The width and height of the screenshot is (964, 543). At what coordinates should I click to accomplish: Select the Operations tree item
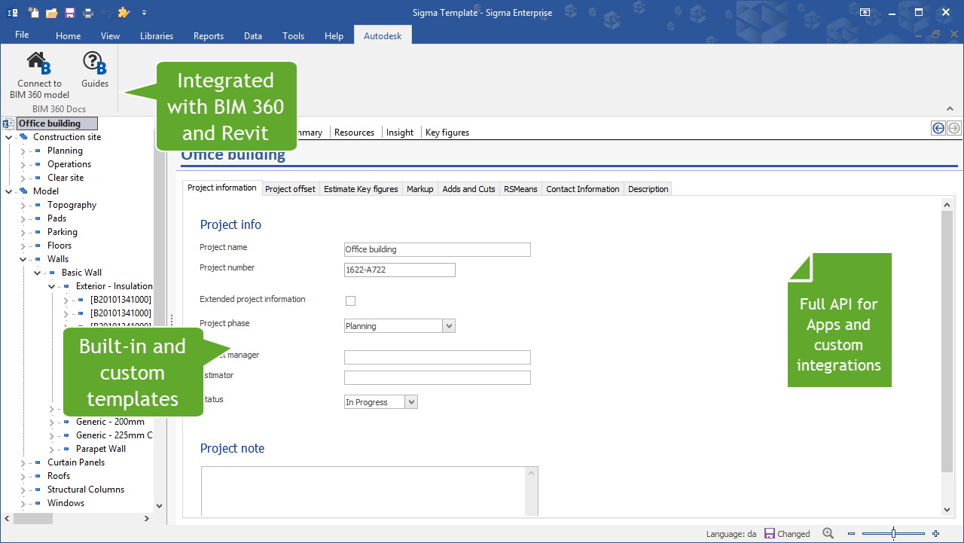point(69,164)
